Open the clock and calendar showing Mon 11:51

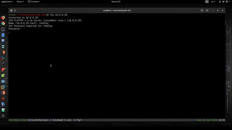click(116, 1)
